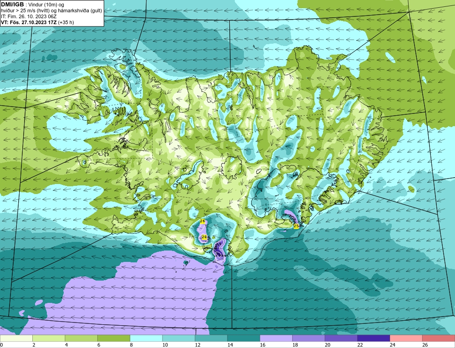The height and width of the screenshot is (348, 455).
Task: Click the 14-16 m/s dark teal legend swatch
Action: click(x=244, y=338)
